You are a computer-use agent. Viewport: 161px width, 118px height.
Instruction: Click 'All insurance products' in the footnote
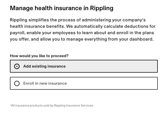(24, 105)
